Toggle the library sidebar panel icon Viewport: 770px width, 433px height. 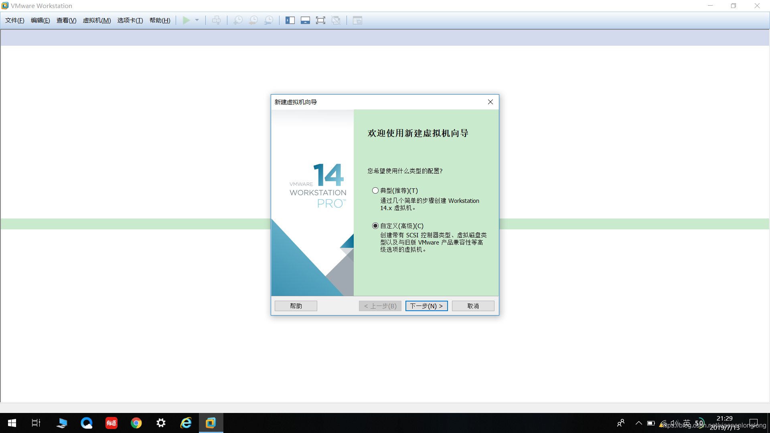coord(290,20)
